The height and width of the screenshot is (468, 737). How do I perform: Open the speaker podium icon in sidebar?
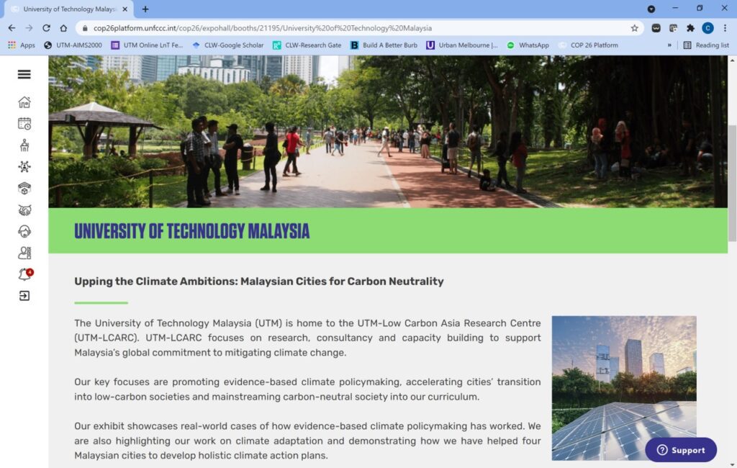click(24, 145)
